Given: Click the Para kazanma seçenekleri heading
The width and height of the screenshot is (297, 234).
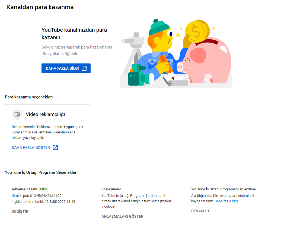Looking at the screenshot, I should [29, 97].
